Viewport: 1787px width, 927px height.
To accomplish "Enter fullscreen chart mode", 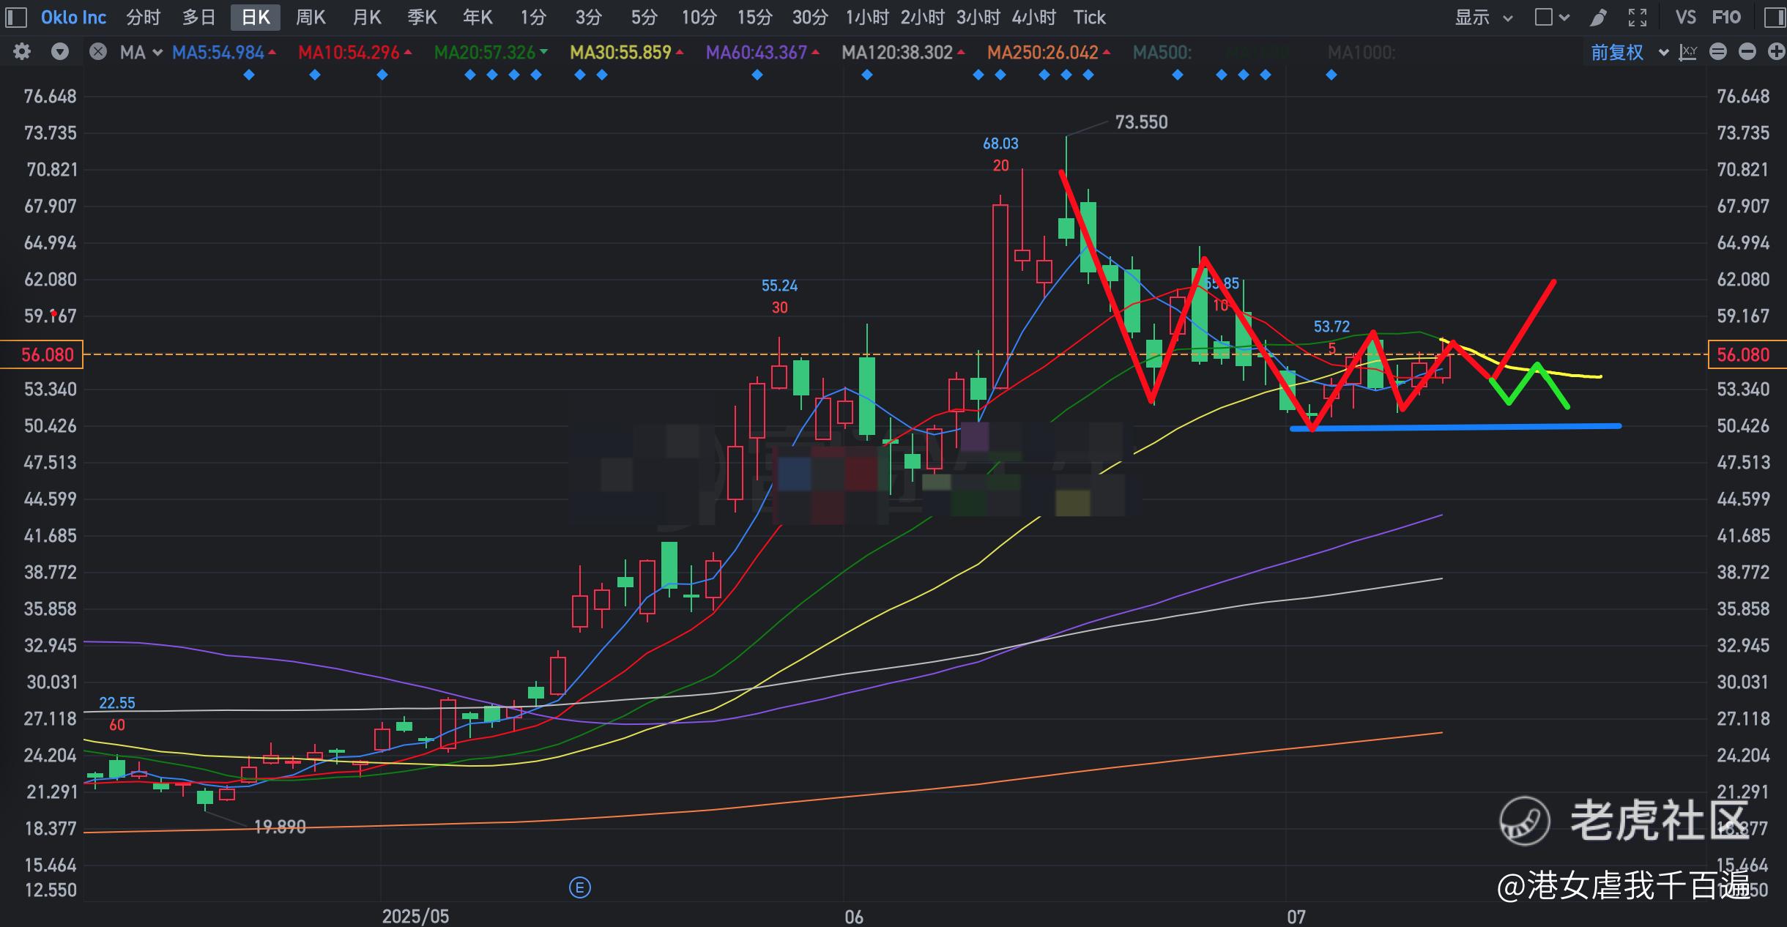I will [1638, 17].
